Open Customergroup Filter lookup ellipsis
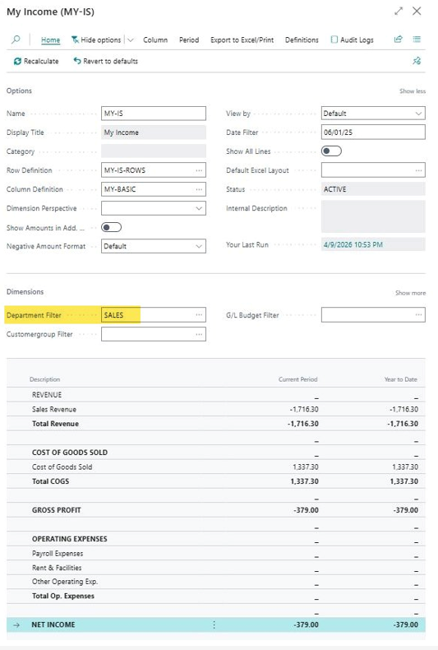 click(x=199, y=334)
